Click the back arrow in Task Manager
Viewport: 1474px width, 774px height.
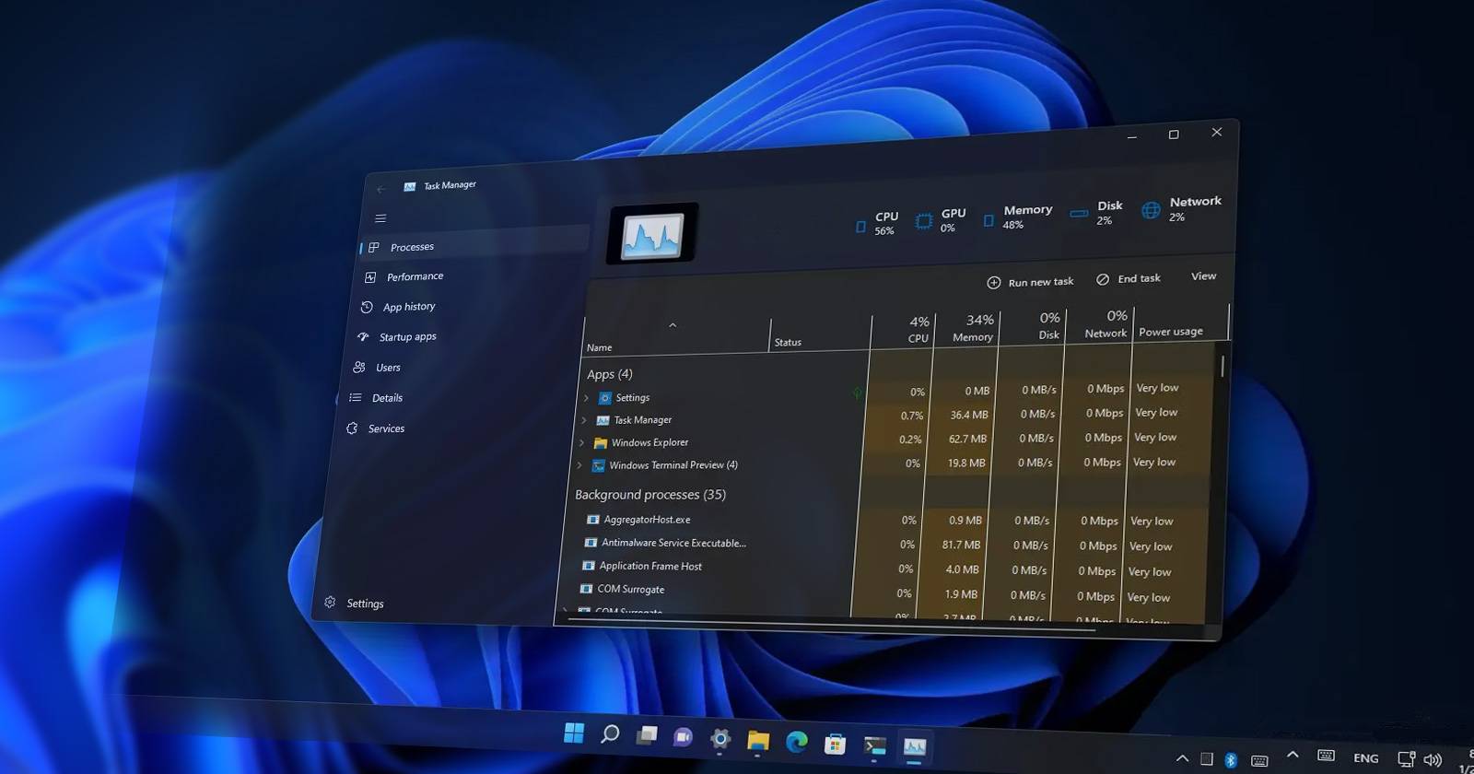(381, 189)
